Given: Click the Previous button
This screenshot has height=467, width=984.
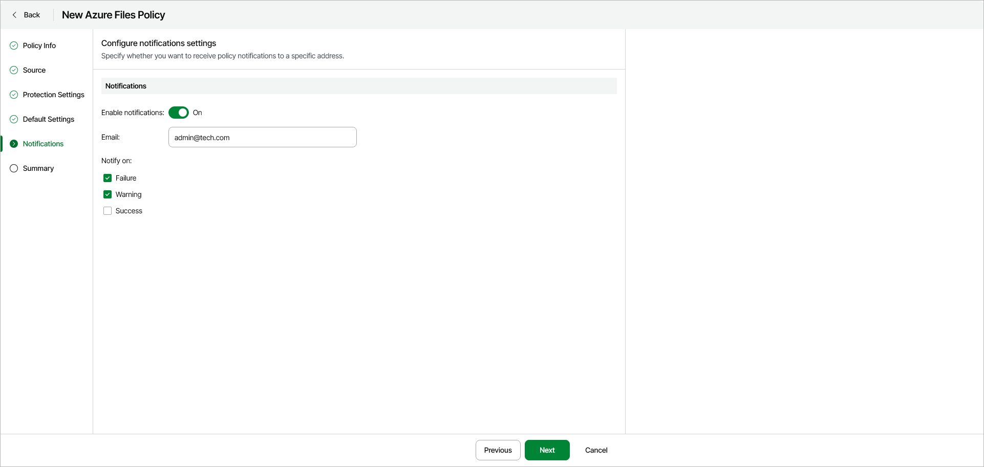Looking at the screenshot, I should tap(498, 450).
